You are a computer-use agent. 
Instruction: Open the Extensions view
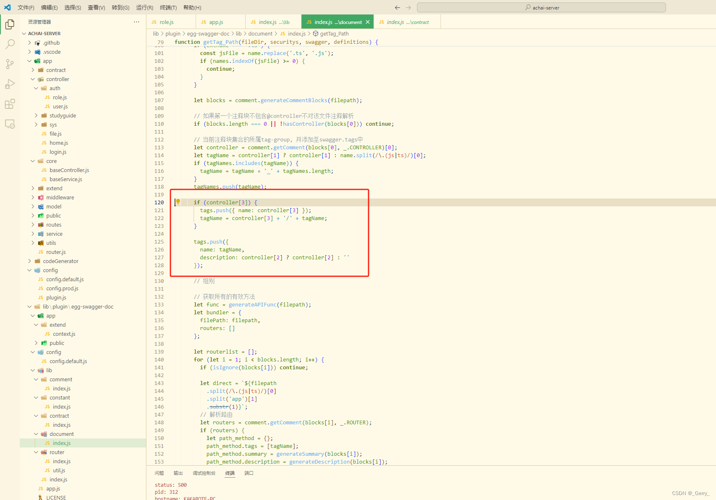coord(10,104)
